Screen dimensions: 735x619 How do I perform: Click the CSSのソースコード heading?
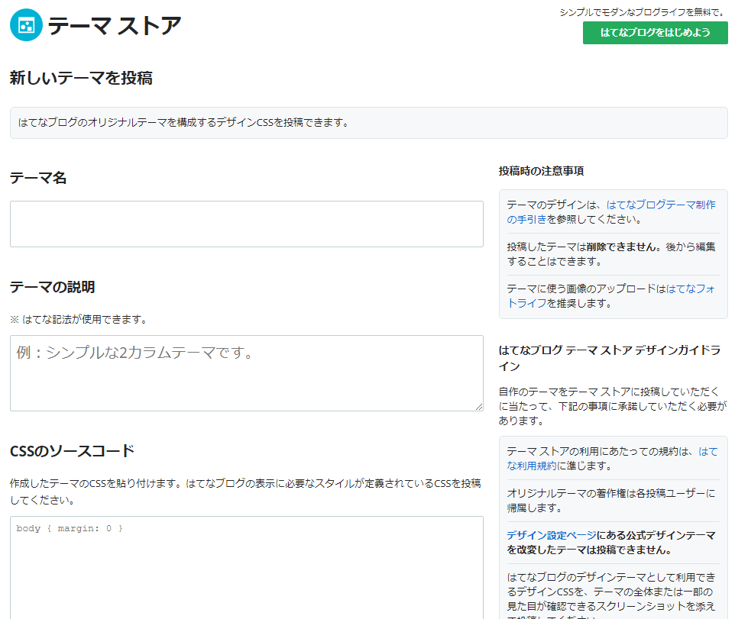(72, 451)
